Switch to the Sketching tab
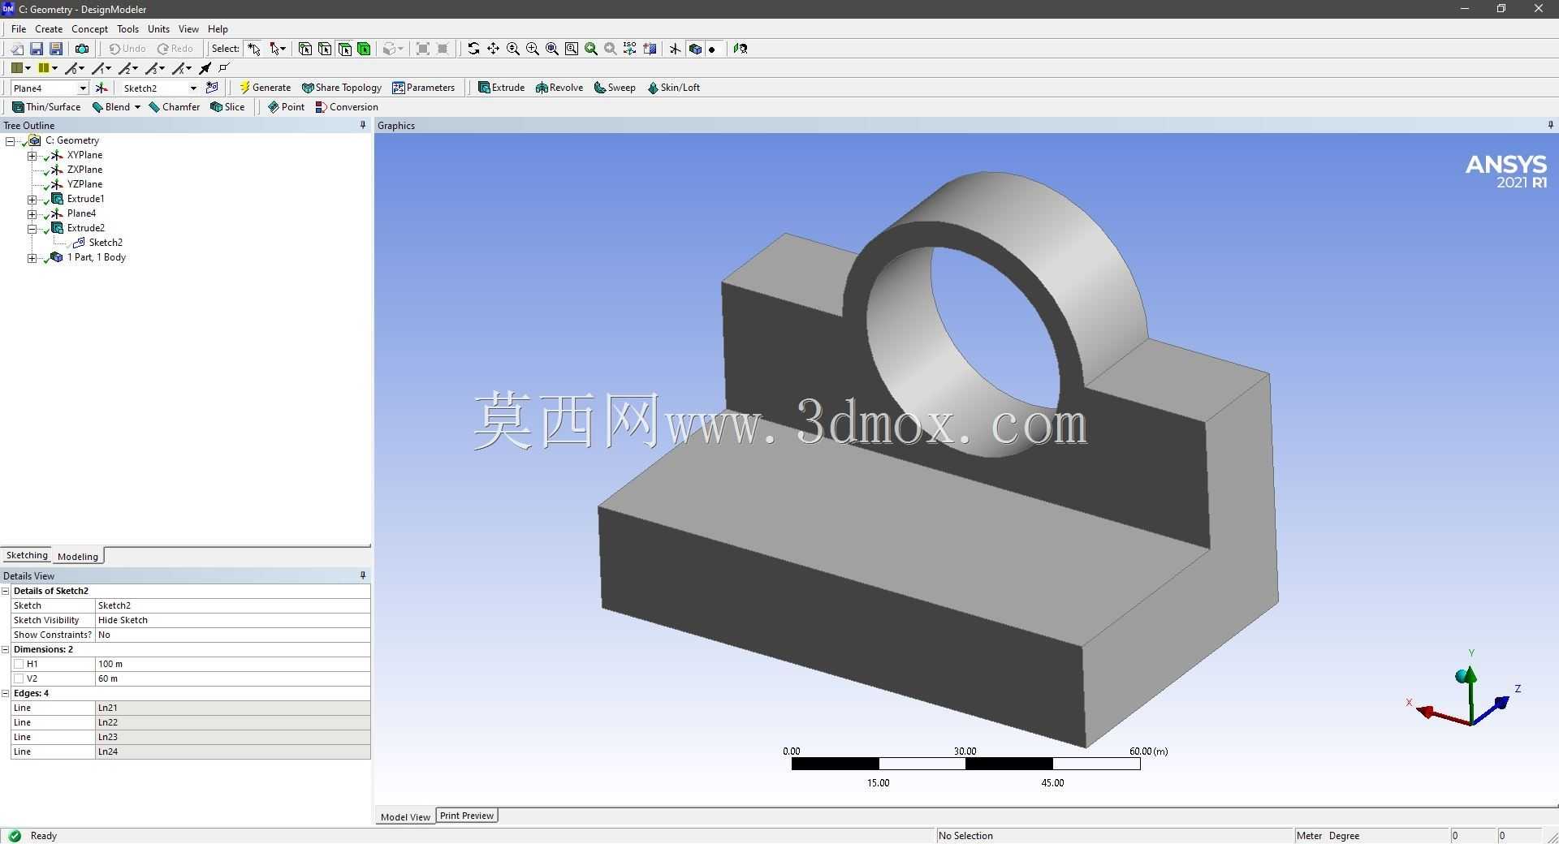This screenshot has width=1559, height=844. [27, 555]
